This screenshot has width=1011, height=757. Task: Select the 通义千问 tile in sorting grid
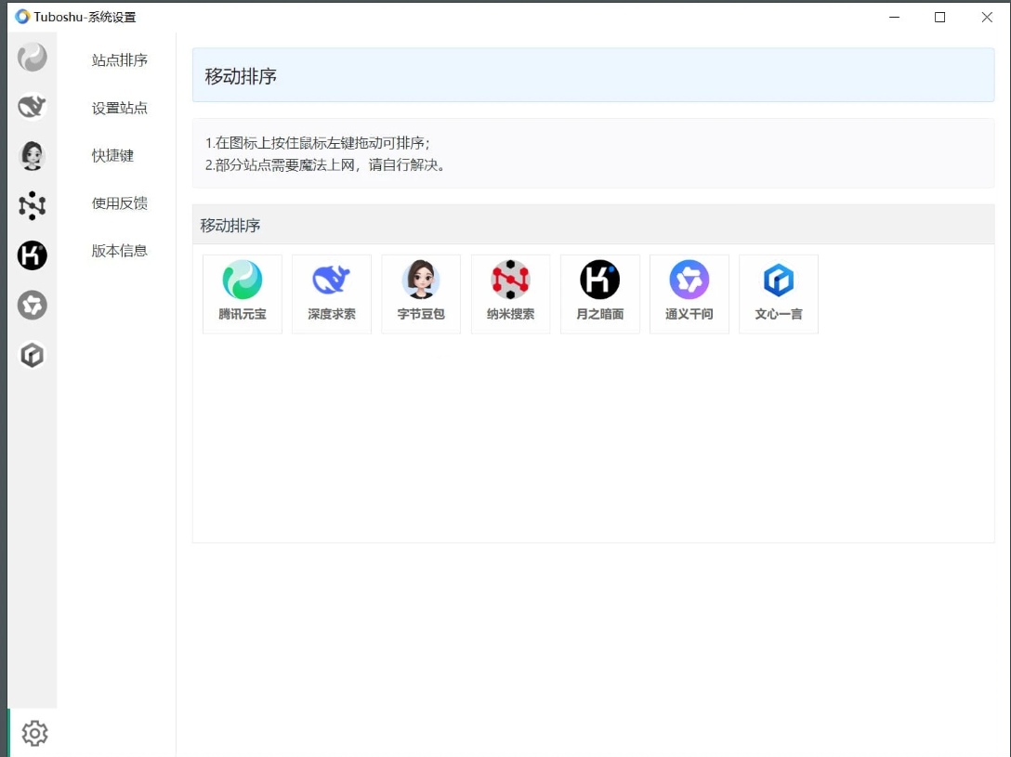click(689, 294)
